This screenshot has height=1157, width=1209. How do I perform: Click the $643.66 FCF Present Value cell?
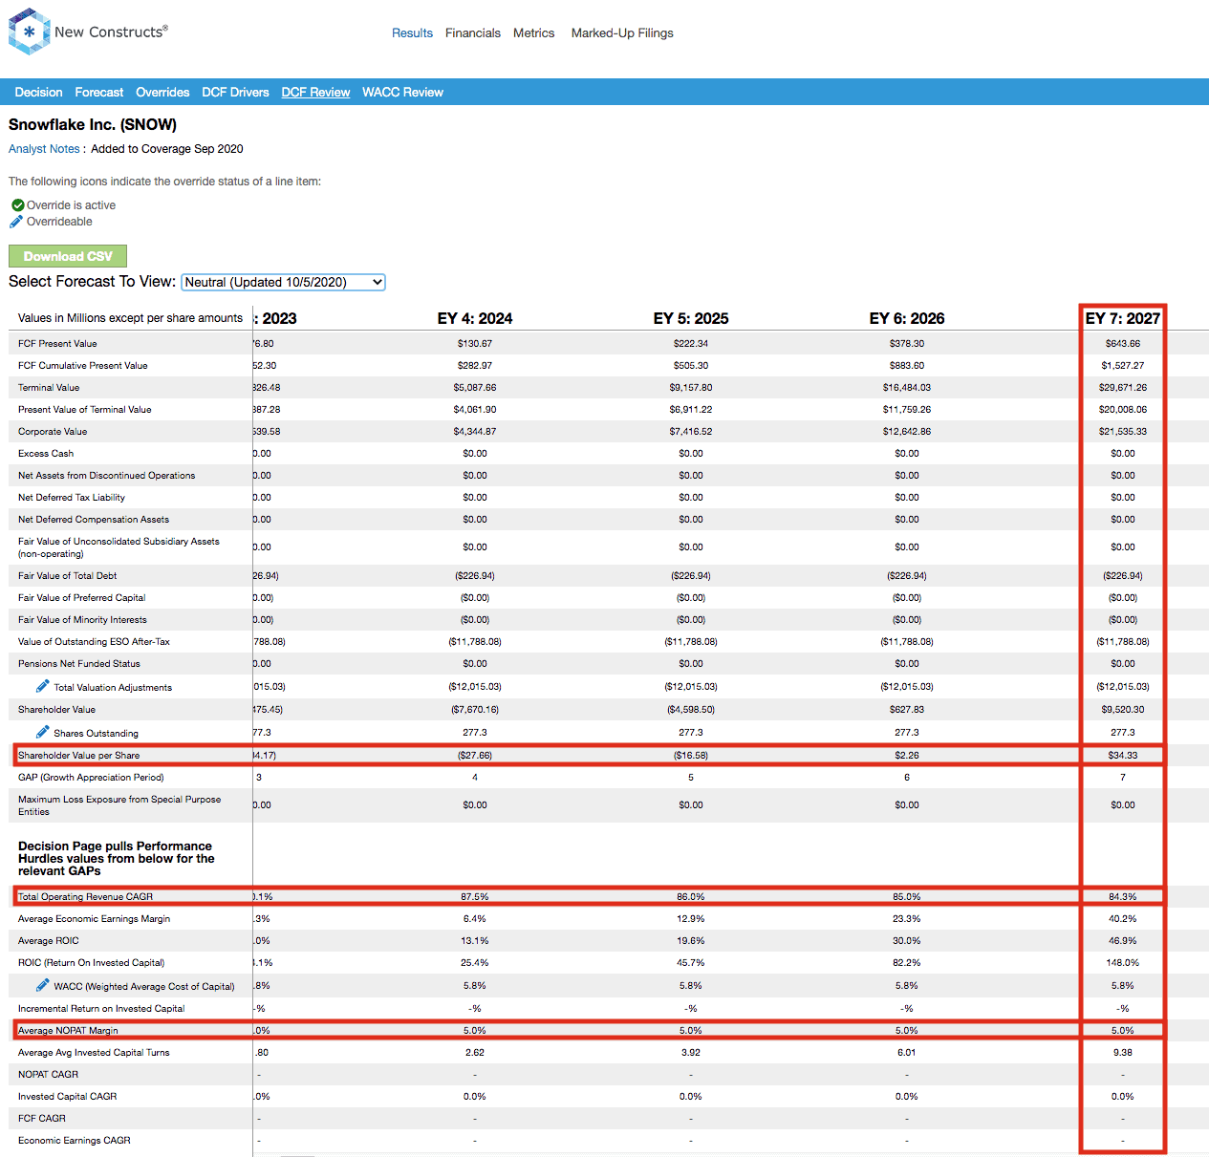tap(1123, 344)
